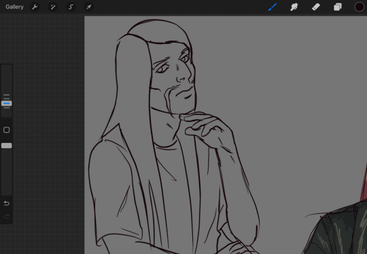Undo the last stroke with the arrow
This screenshot has width=367, height=254.
[x=7, y=203]
